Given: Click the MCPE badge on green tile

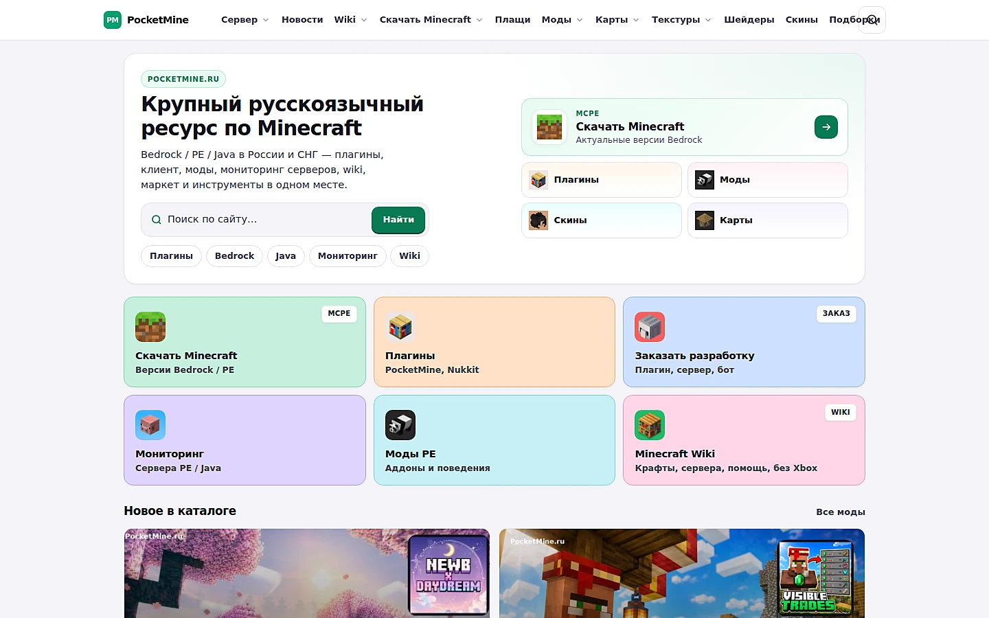Looking at the screenshot, I should click(339, 314).
